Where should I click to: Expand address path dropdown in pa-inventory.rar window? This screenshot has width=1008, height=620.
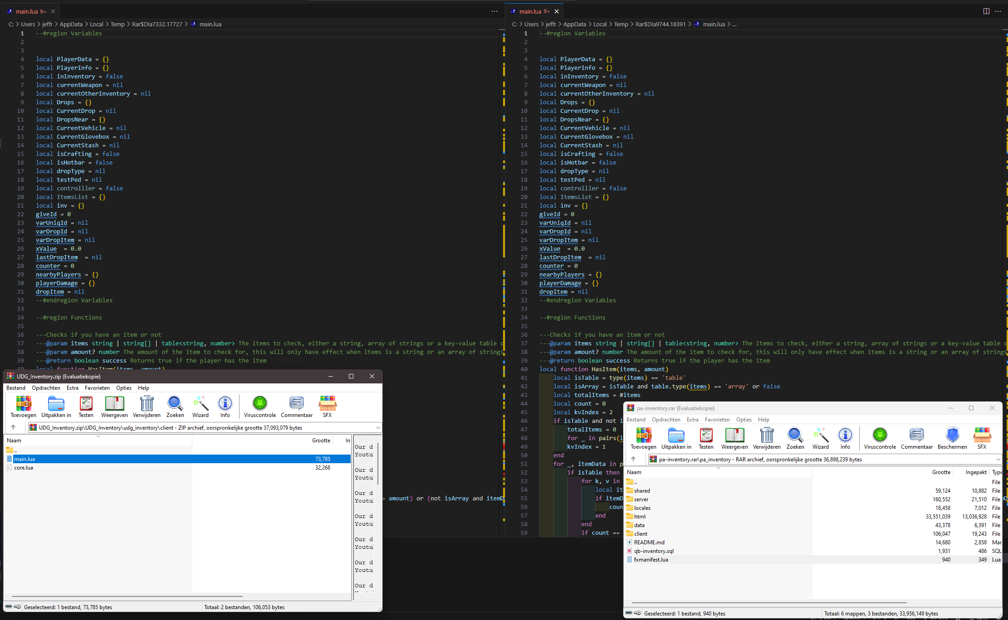pyautogui.click(x=998, y=459)
